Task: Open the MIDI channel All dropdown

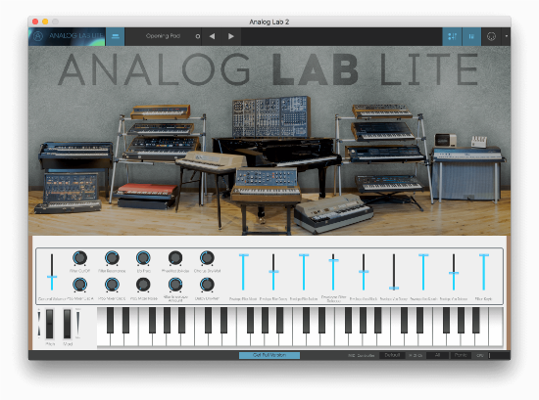Action: pos(437,355)
